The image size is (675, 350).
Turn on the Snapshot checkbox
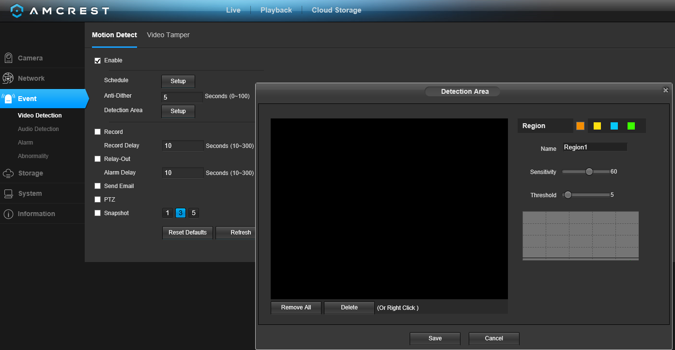pyautogui.click(x=97, y=213)
